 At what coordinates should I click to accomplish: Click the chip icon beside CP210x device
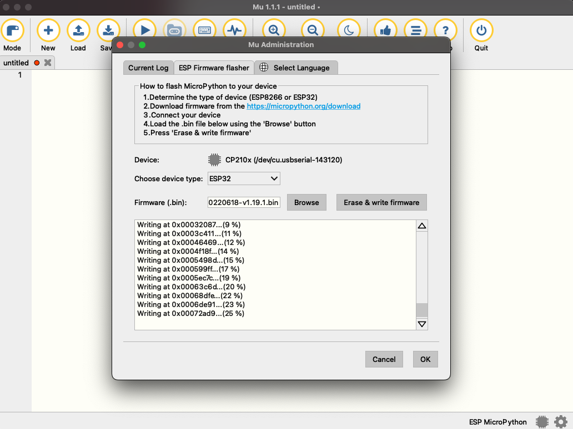(214, 160)
